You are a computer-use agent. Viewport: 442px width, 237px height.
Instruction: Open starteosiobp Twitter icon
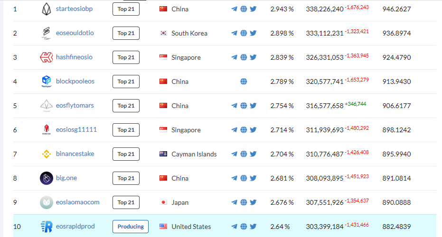[253, 9]
